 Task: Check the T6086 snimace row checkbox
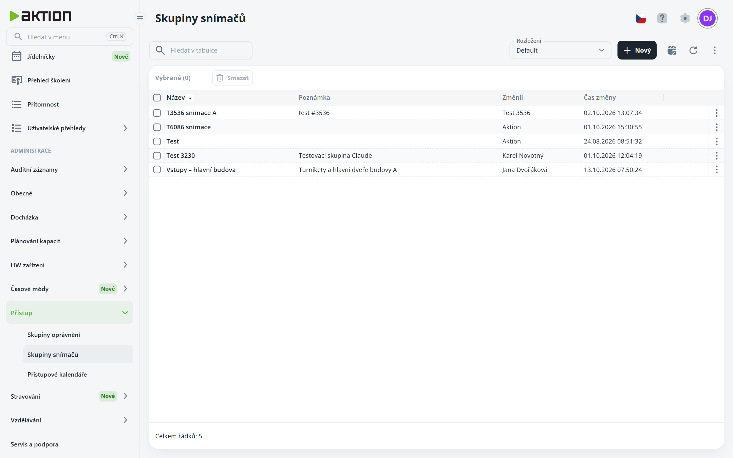157,127
